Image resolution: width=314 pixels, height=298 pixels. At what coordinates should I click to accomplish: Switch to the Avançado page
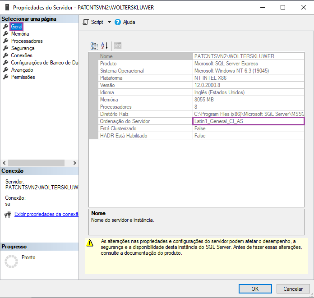(x=22, y=70)
